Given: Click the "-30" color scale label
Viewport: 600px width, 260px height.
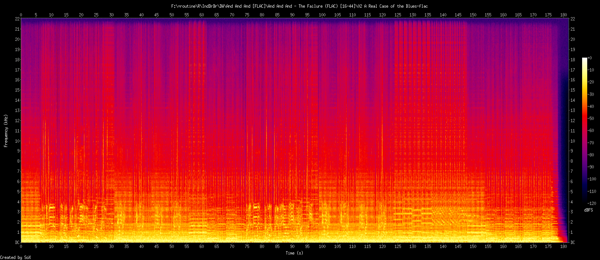Looking at the screenshot, I should [591, 94].
